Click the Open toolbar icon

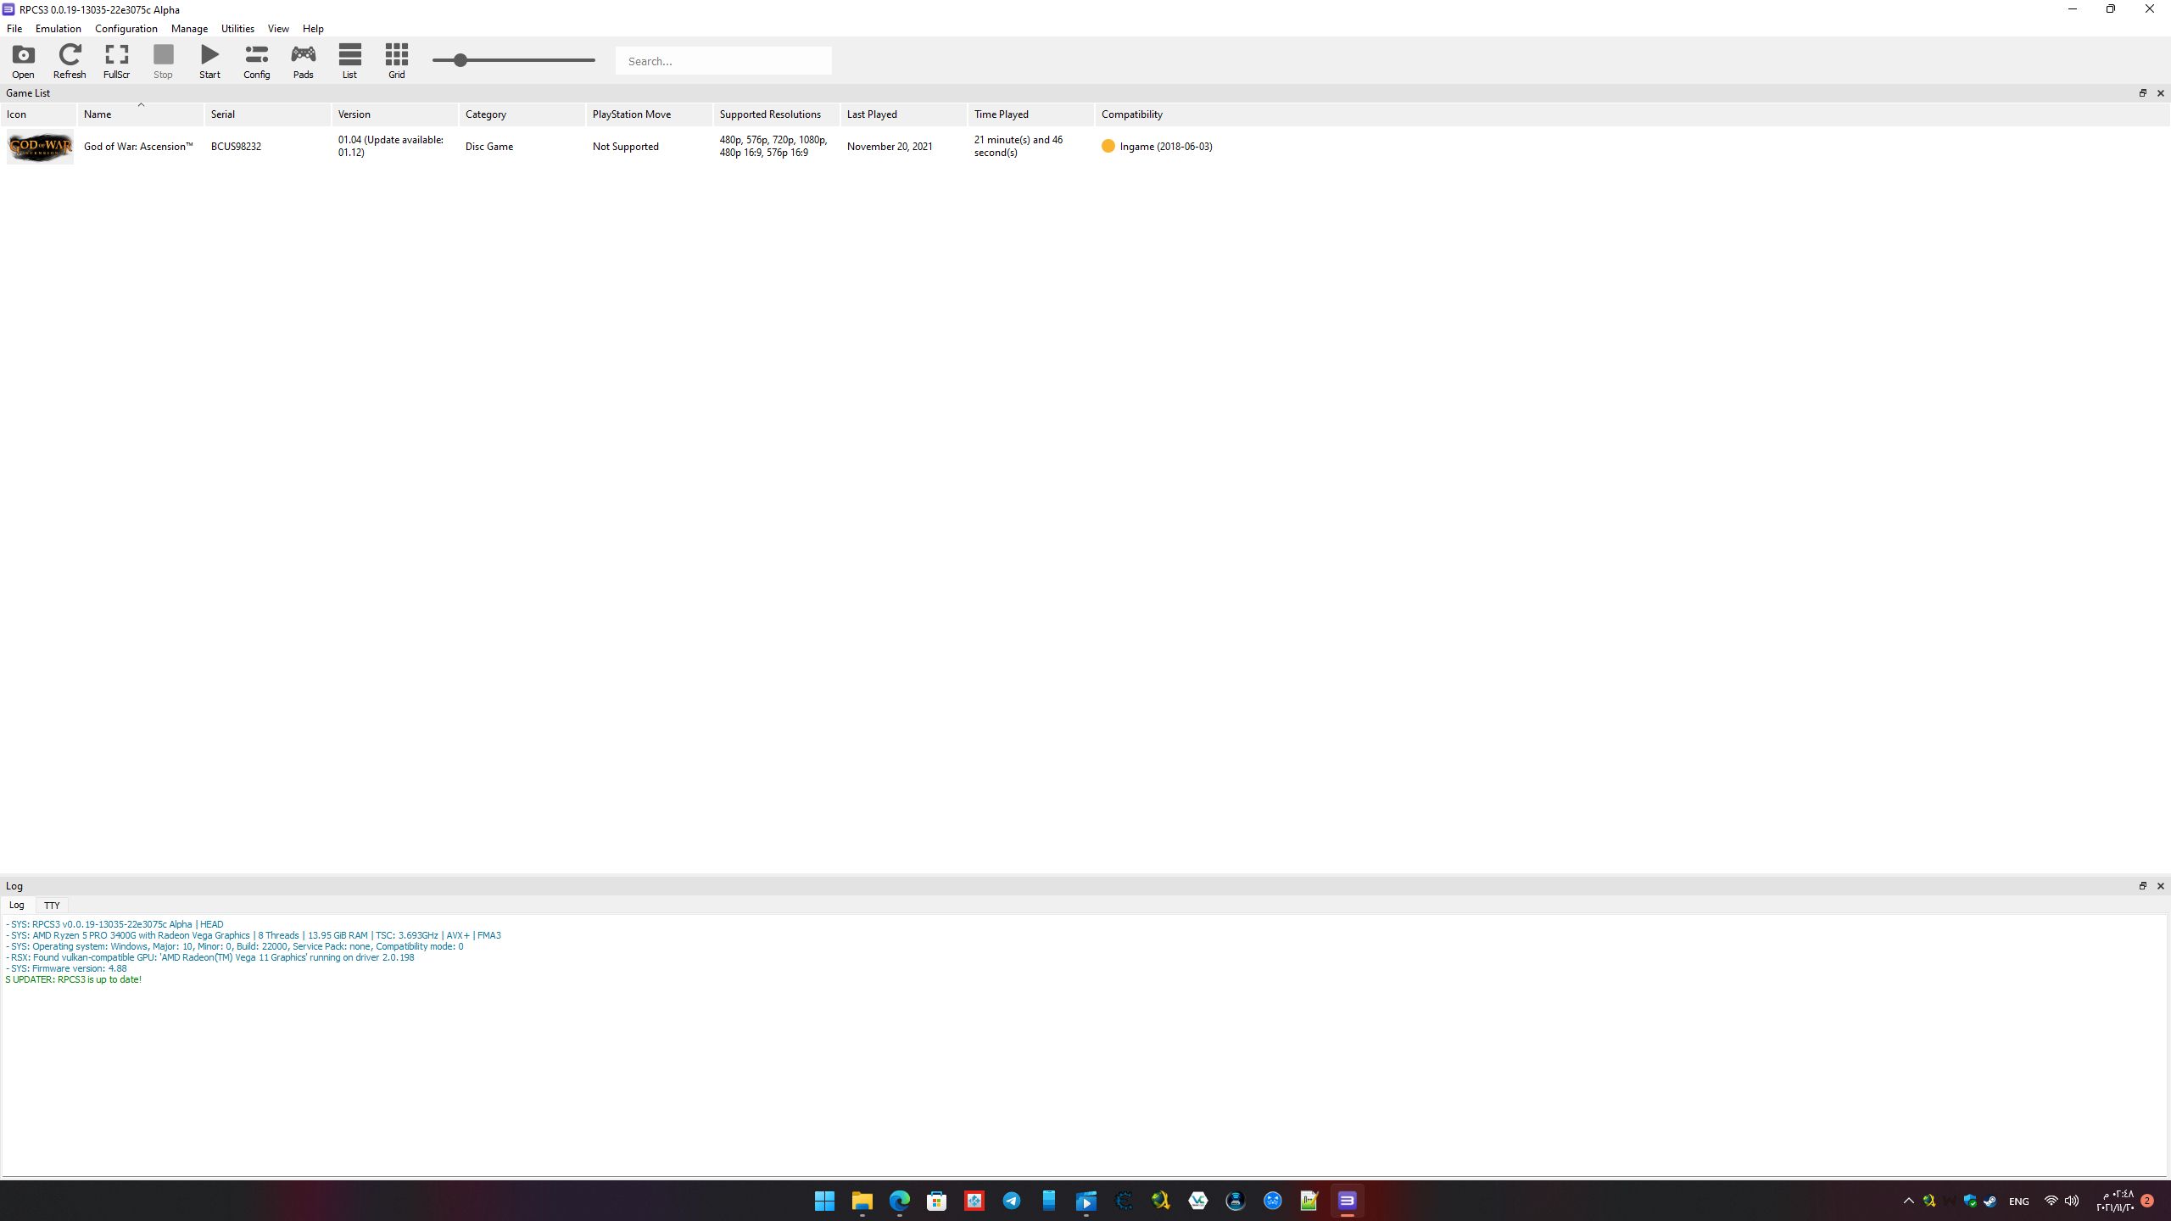click(23, 61)
